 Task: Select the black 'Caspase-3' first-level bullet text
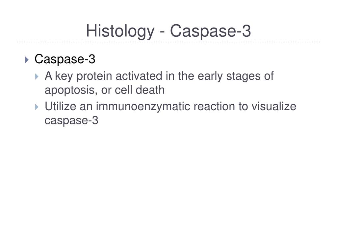(x=65, y=59)
